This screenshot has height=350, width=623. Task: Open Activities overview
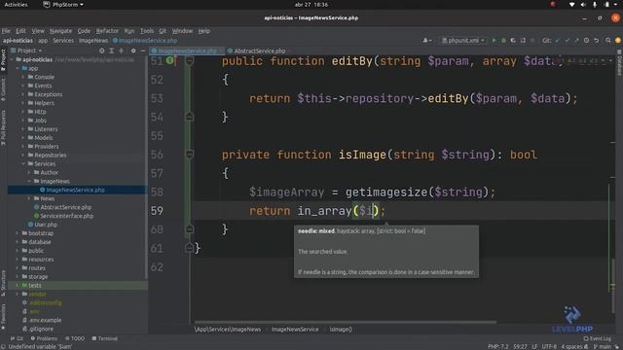pyautogui.click(x=16, y=4)
